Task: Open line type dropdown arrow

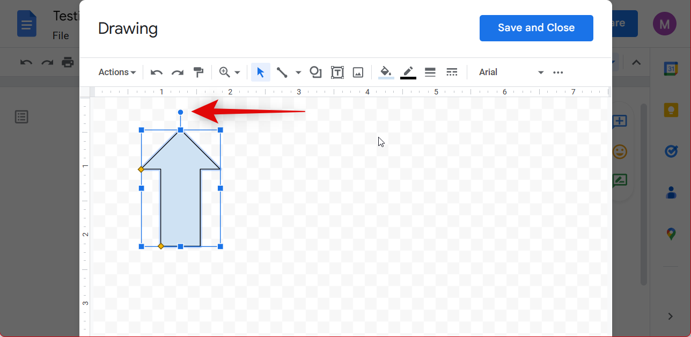Action: click(298, 72)
